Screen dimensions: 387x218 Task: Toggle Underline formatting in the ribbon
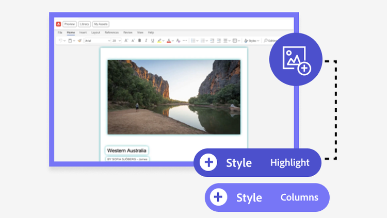point(153,40)
